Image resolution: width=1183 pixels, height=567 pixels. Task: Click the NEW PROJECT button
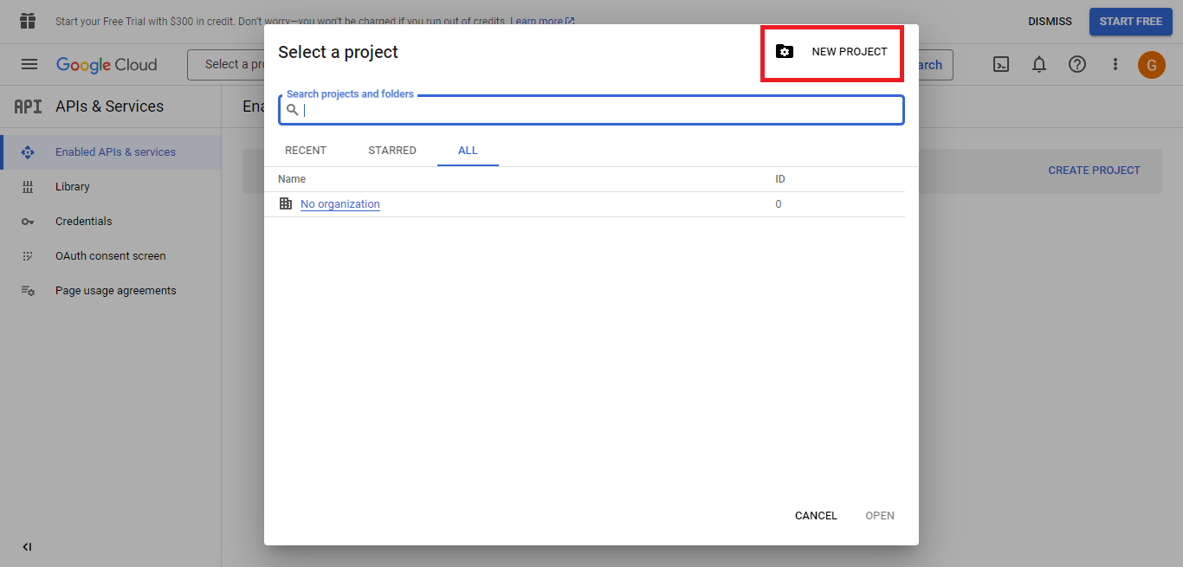(832, 52)
